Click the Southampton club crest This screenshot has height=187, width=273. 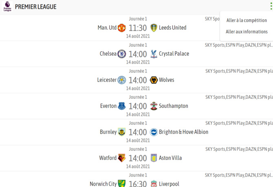pyautogui.click(x=154, y=106)
